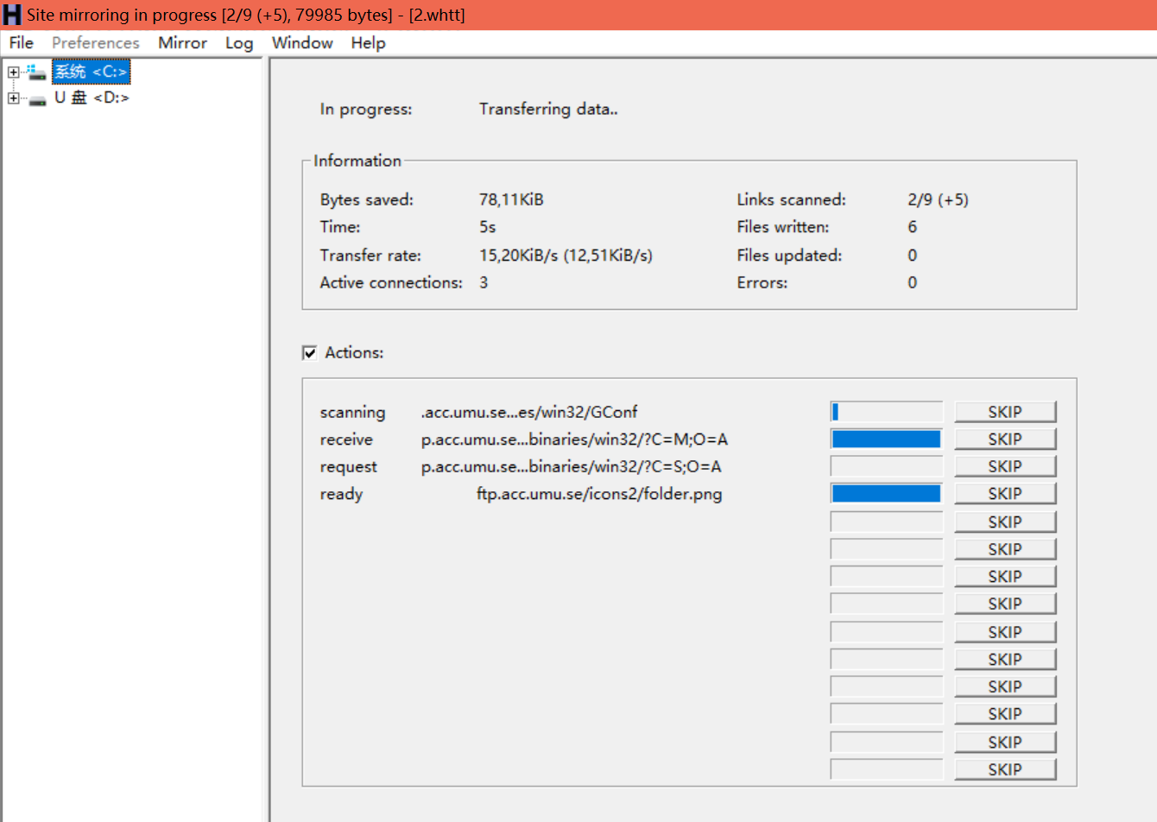Skip the scanning GConf transfer

pos(1005,411)
